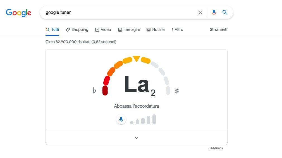Viewport: 282px width, 158px height.
Task: Click the Feedback link
Action: pyautogui.click(x=216, y=148)
